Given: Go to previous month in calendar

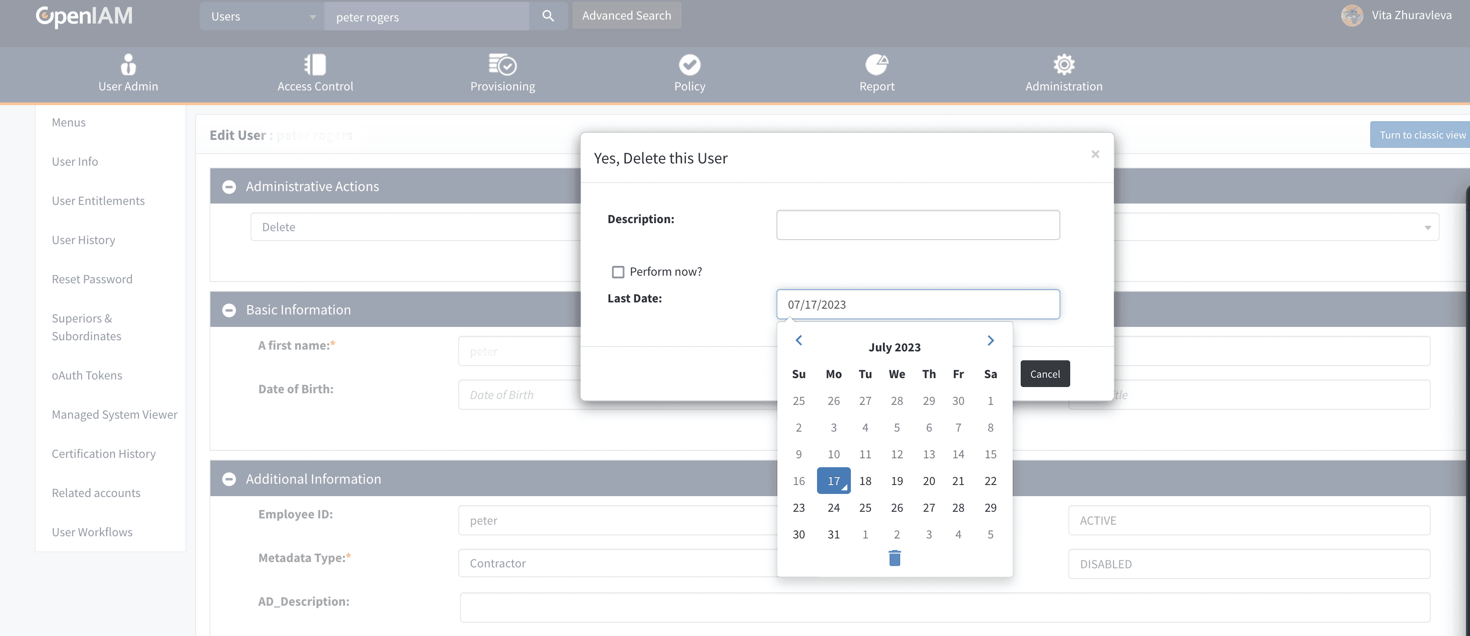Looking at the screenshot, I should point(799,341).
